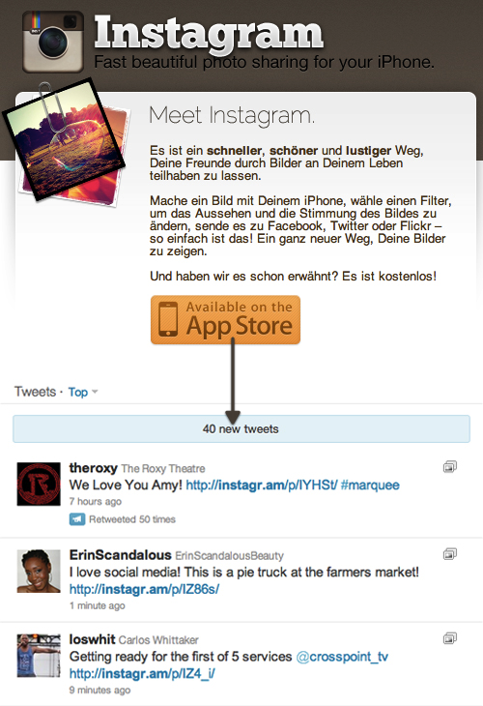Open media icon on loswhit tweet
The width and height of the screenshot is (483, 706).
(x=450, y=638)
